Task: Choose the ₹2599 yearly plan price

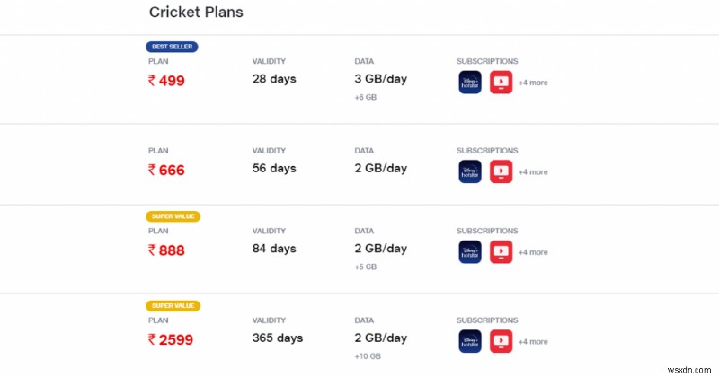Action: click(171, 339)
